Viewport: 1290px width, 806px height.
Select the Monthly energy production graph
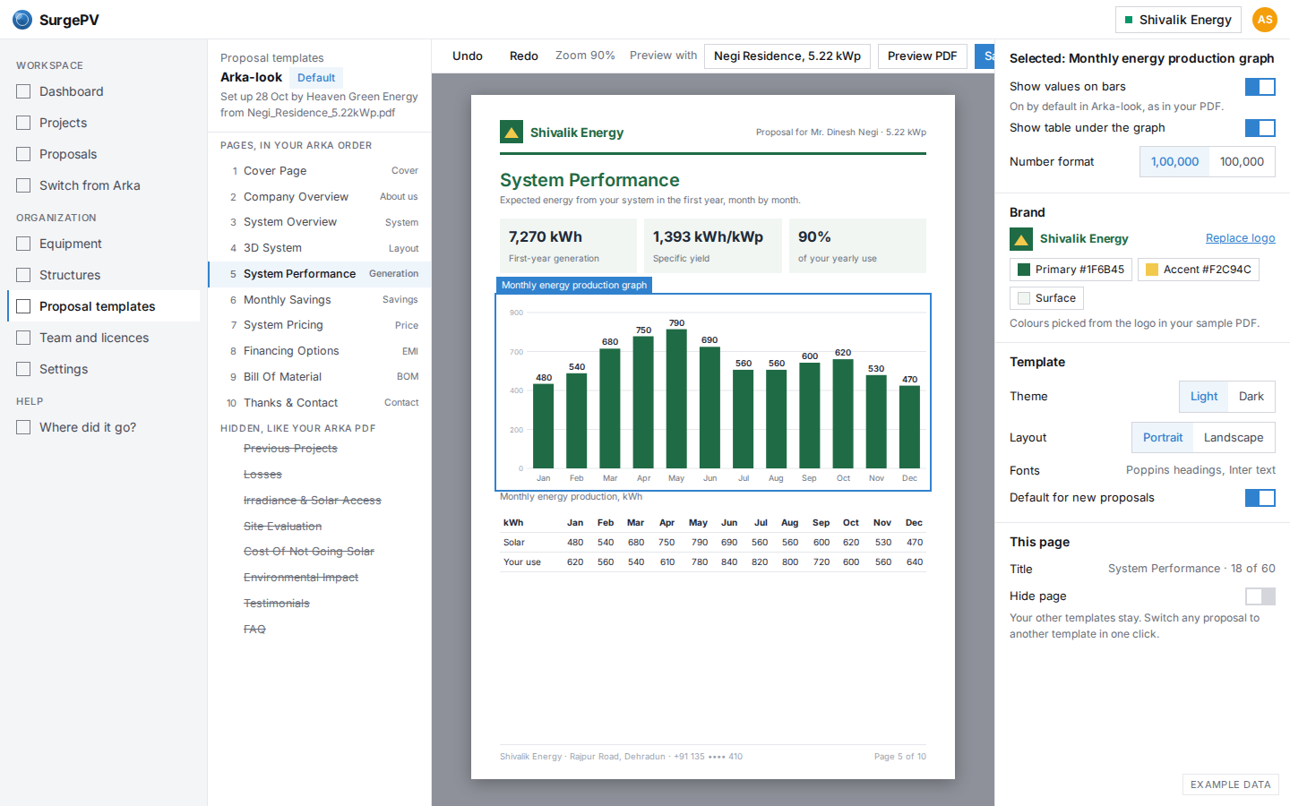click(713, 392)
